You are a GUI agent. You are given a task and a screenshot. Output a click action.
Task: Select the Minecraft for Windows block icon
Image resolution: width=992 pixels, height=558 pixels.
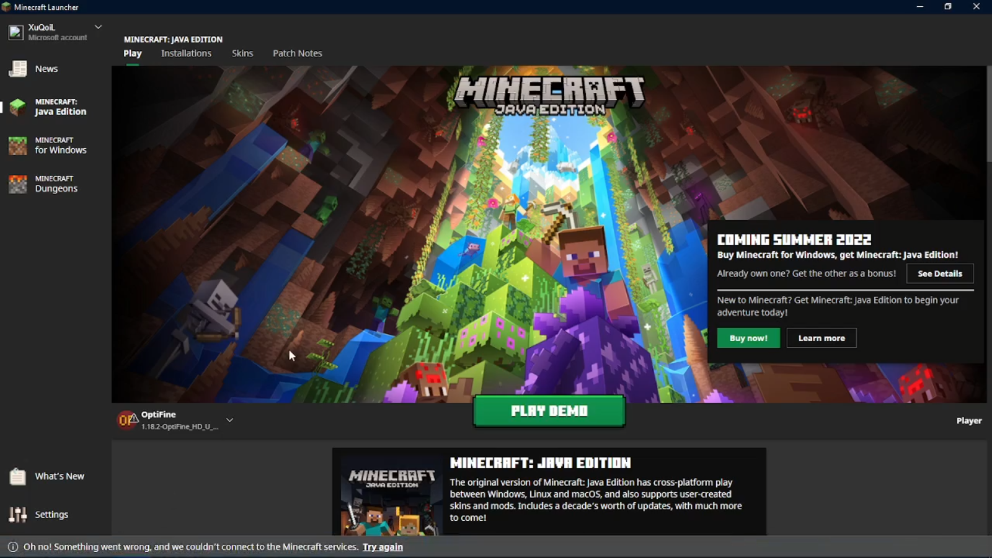18,146
